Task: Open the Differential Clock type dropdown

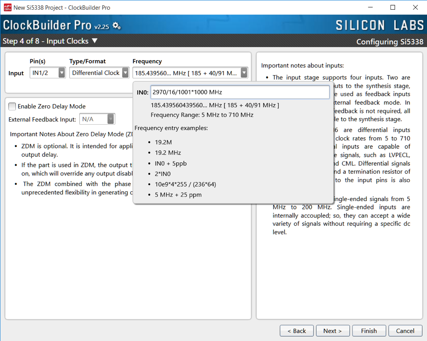Action: coord(99,73)
